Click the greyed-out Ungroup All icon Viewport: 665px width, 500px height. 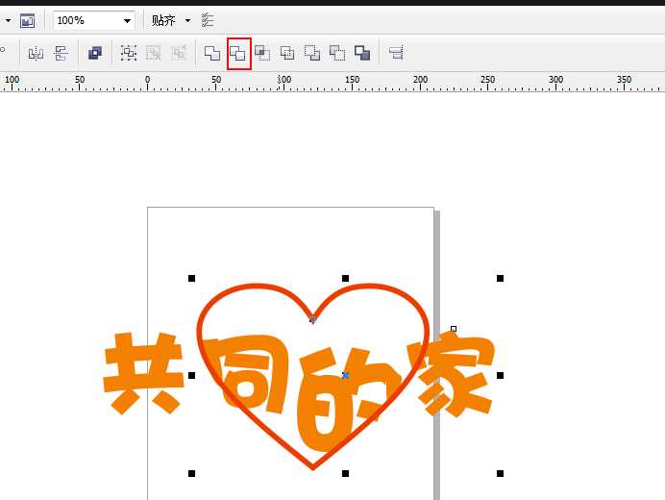coord(179,53)
